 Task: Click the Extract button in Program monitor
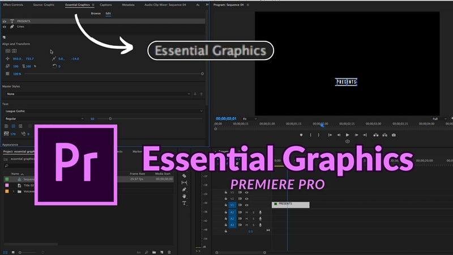(385, 135)
